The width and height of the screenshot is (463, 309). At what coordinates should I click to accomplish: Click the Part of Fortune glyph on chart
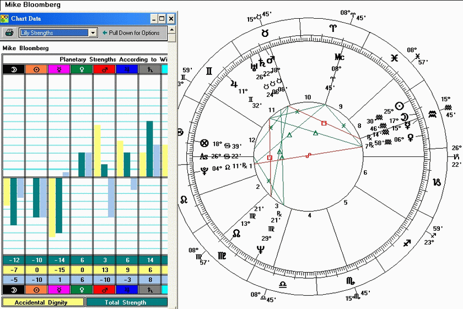(205, 143)
